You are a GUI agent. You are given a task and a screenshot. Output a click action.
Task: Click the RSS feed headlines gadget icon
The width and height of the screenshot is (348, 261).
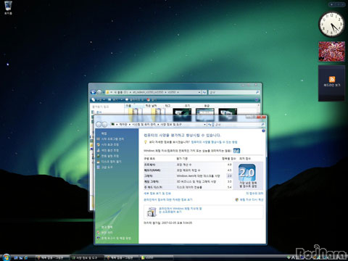(332, 79)
